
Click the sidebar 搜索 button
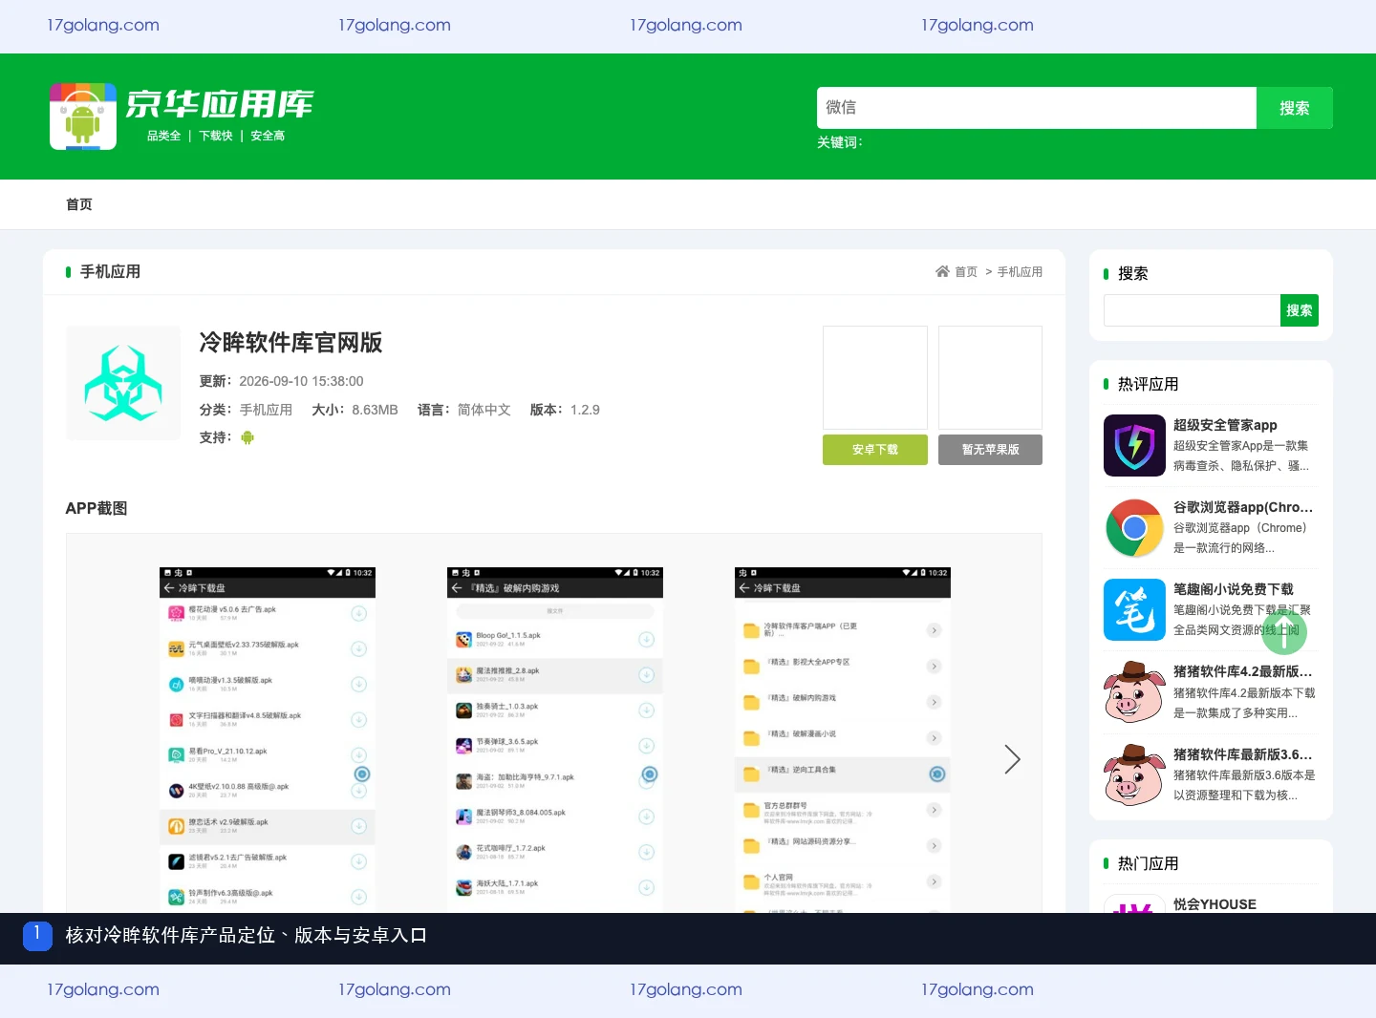tap(1300, 310)
